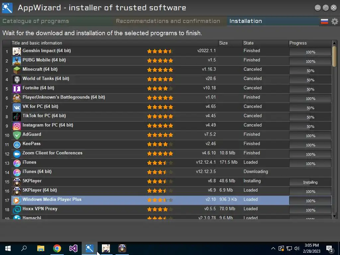Click the World of Tanks icon
Viewport: 340px width, 255px height.
pyautogui.click(x=17, y=80)
